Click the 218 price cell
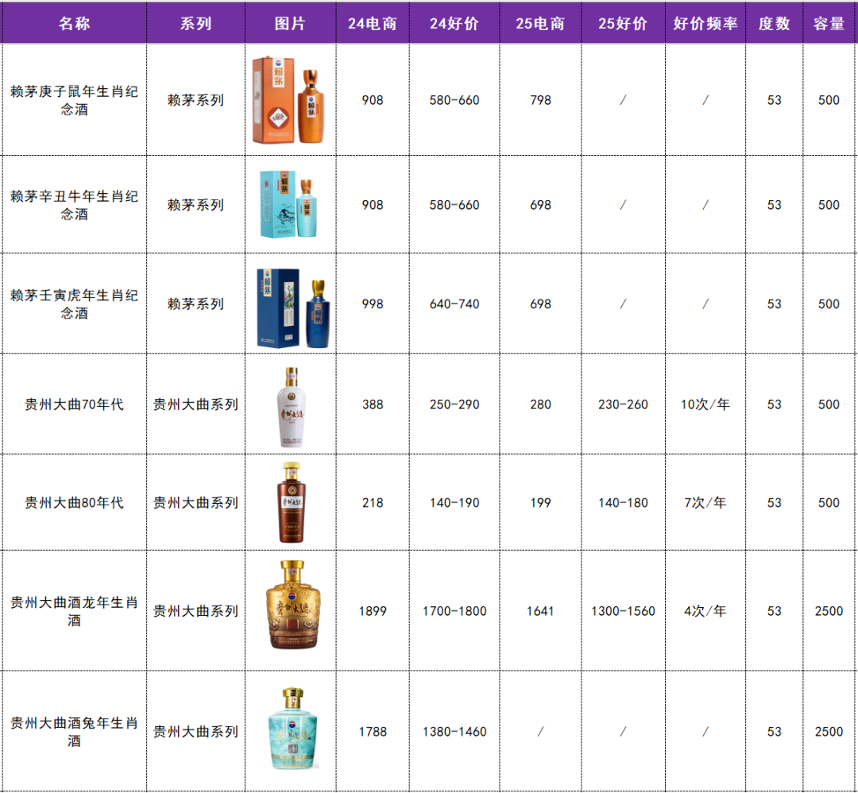Screen dimensions: 858x793 click(x=372, y=502)
